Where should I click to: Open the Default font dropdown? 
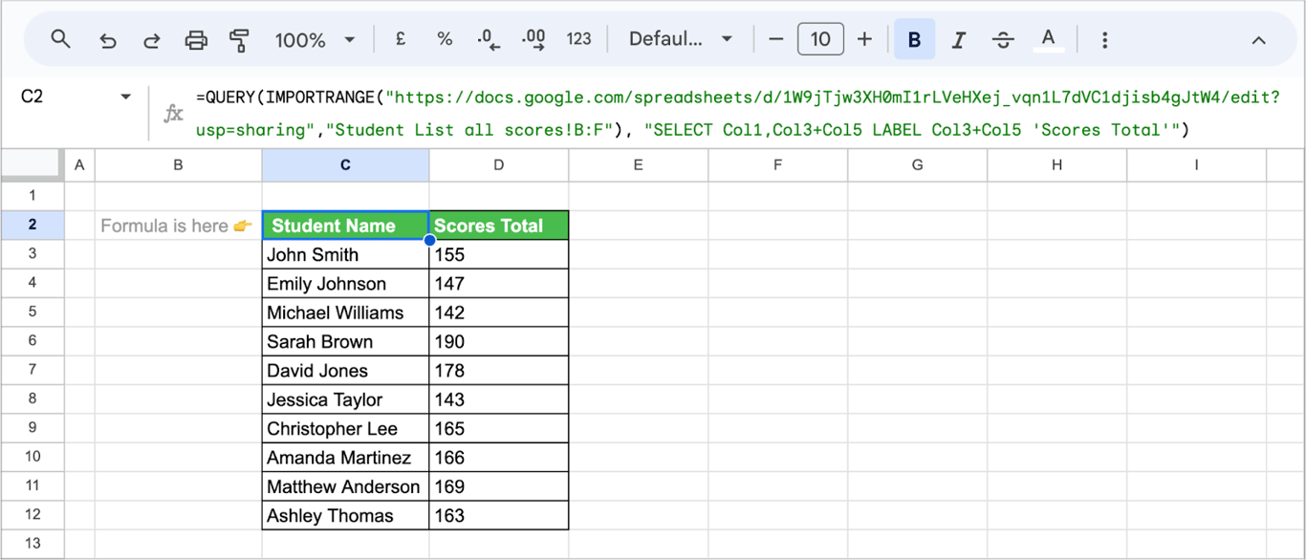coord(680,39)
